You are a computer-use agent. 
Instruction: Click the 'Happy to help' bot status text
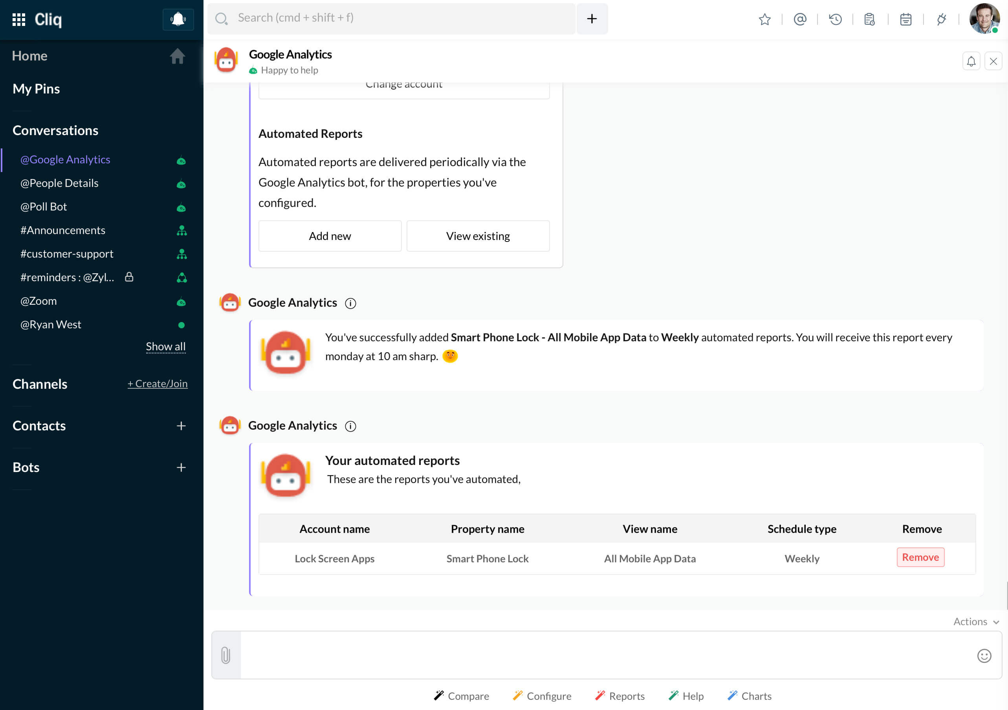(289, 70)
